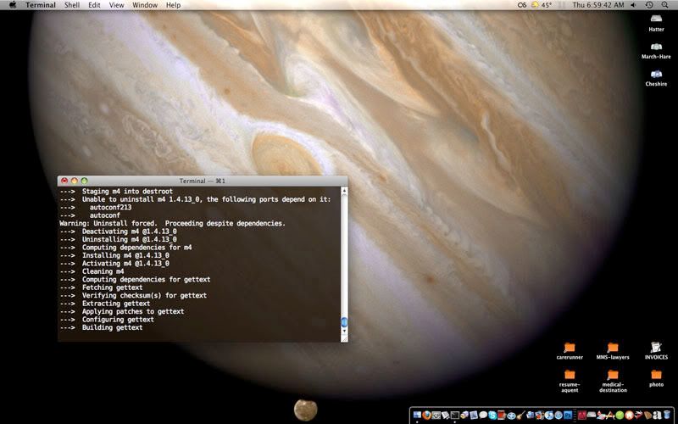Image resolution: width=678 pixels, height=424 pixels.
Task: Open Spotlight search magnifier
Action: [x=664, y=5]
